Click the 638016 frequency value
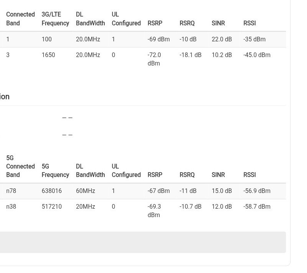The image size is (307, 273). (52, 191)
